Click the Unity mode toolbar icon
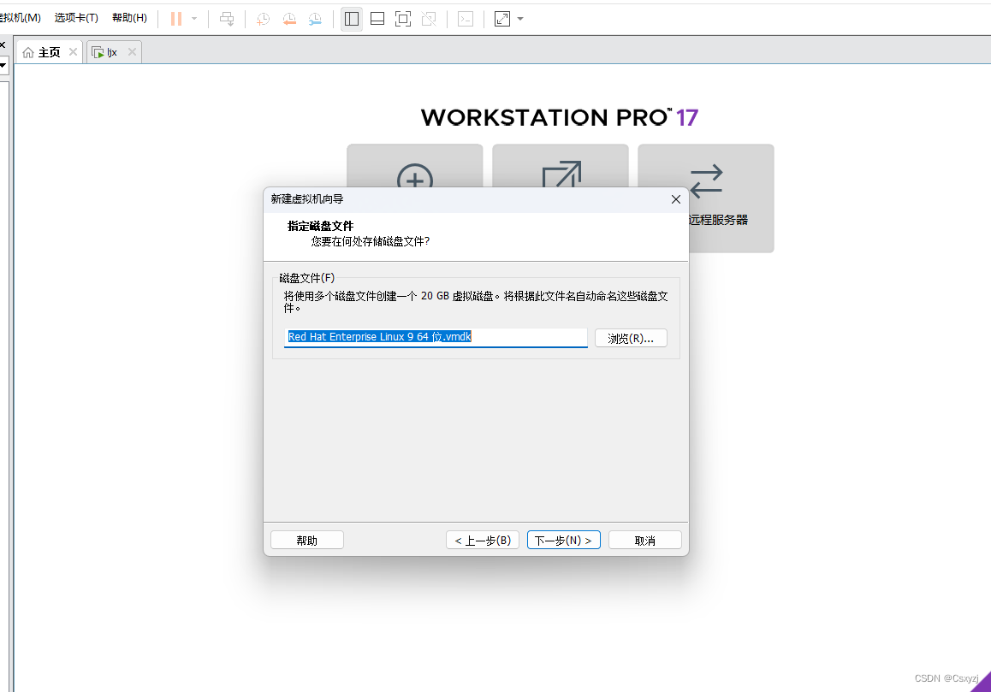The height and width of the screenshot is (692, 991). pos(429,19)
